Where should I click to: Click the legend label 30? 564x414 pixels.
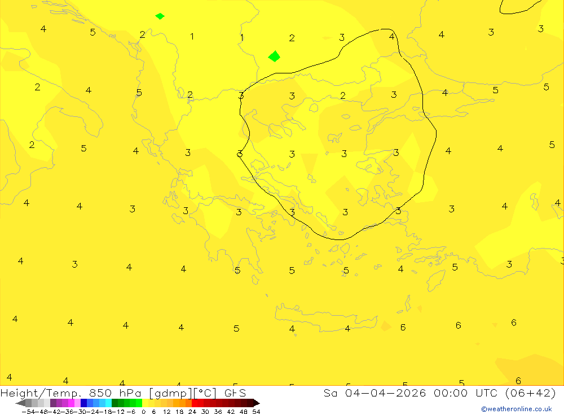pyautogui.click(x=205, y=412)
